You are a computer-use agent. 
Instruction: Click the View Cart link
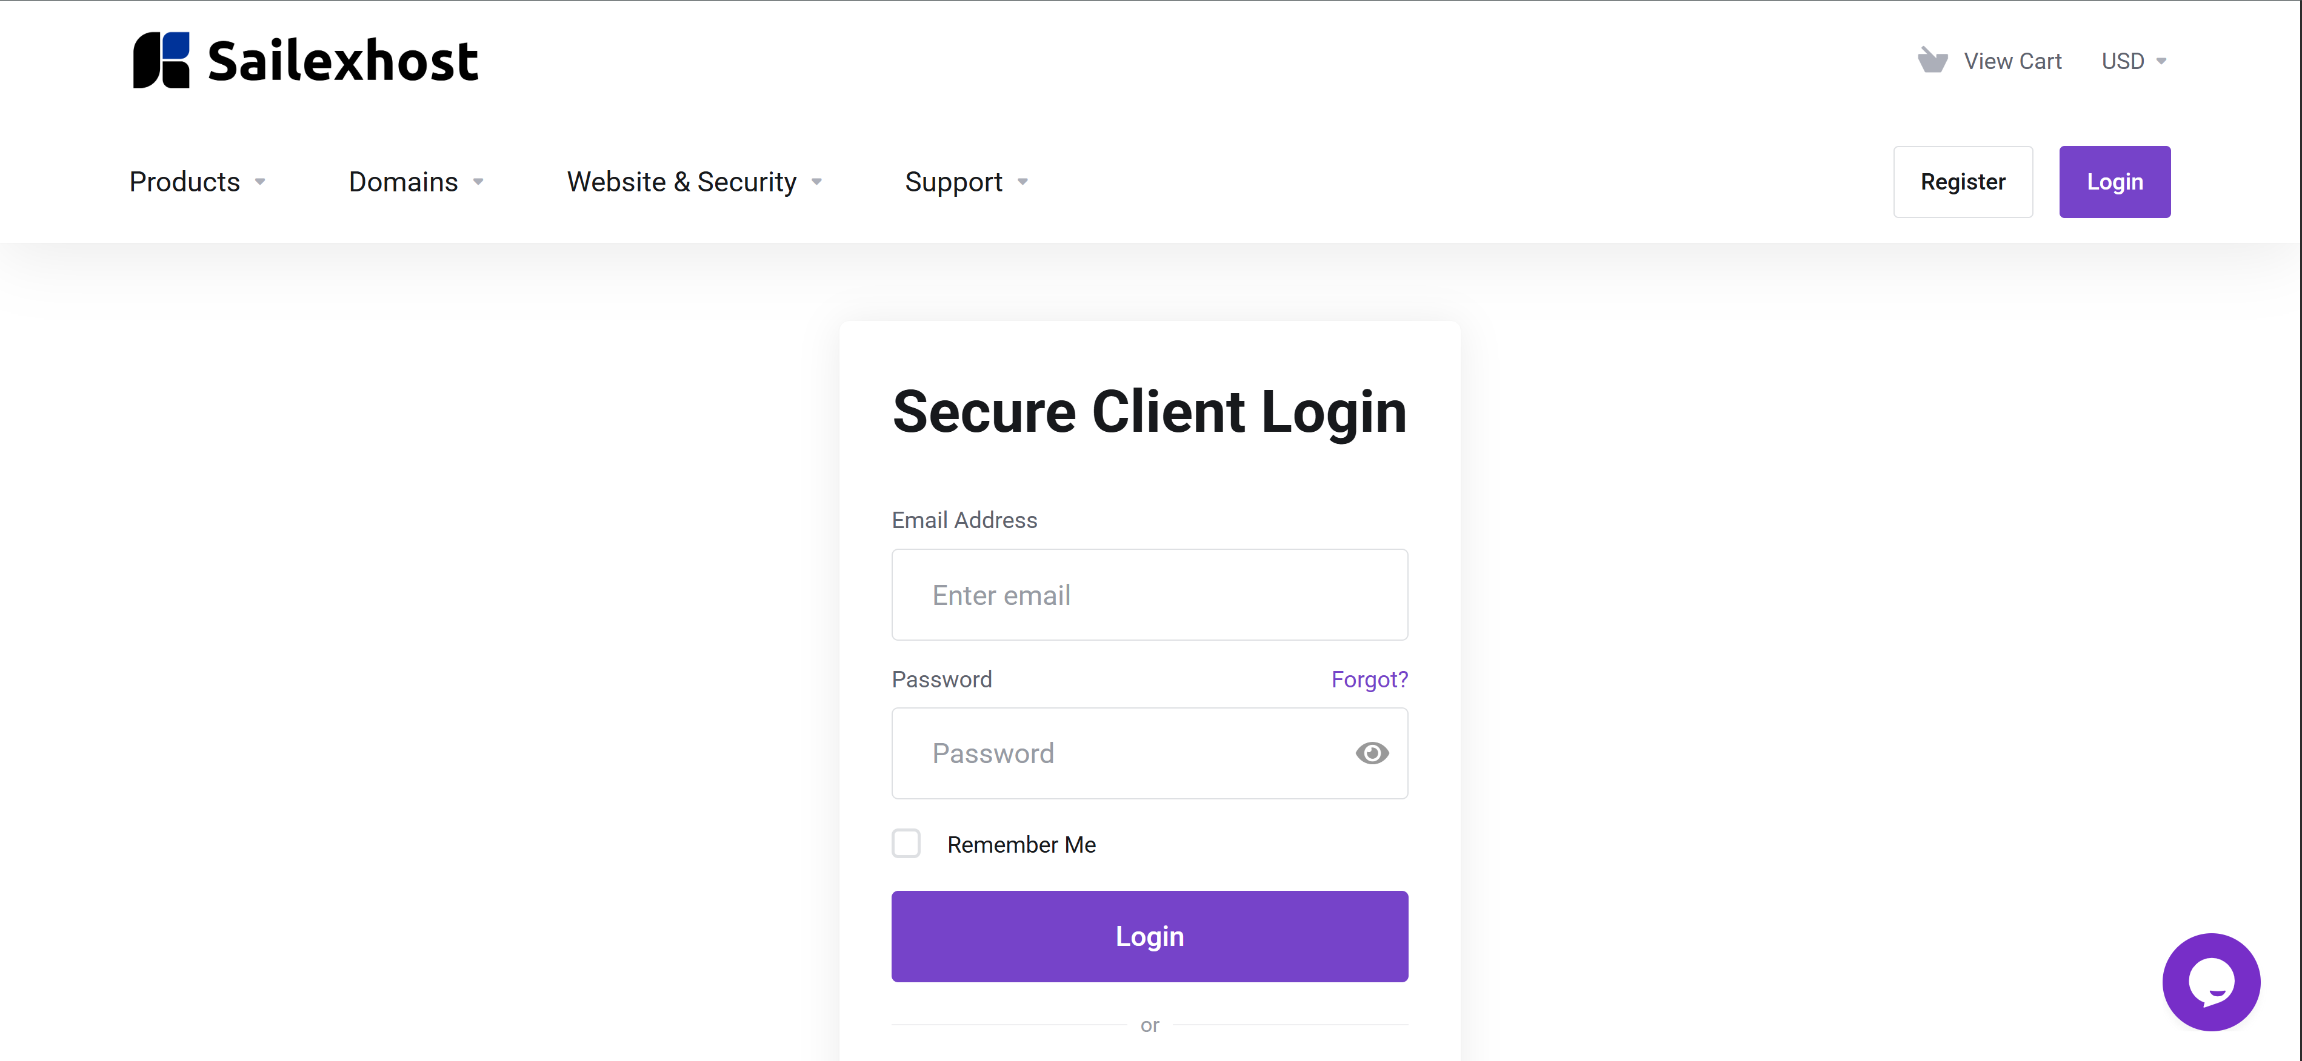coord(2012,61)
